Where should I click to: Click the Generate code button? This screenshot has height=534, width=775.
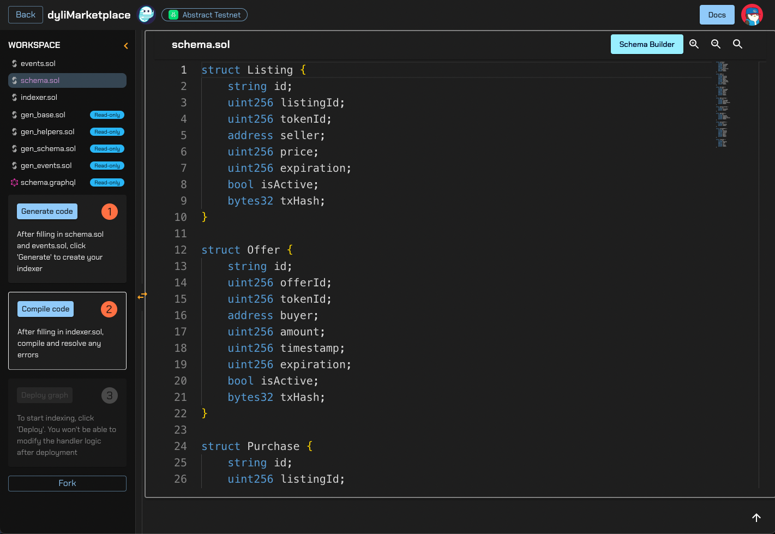pyautogui.click(x=47, y=212)
